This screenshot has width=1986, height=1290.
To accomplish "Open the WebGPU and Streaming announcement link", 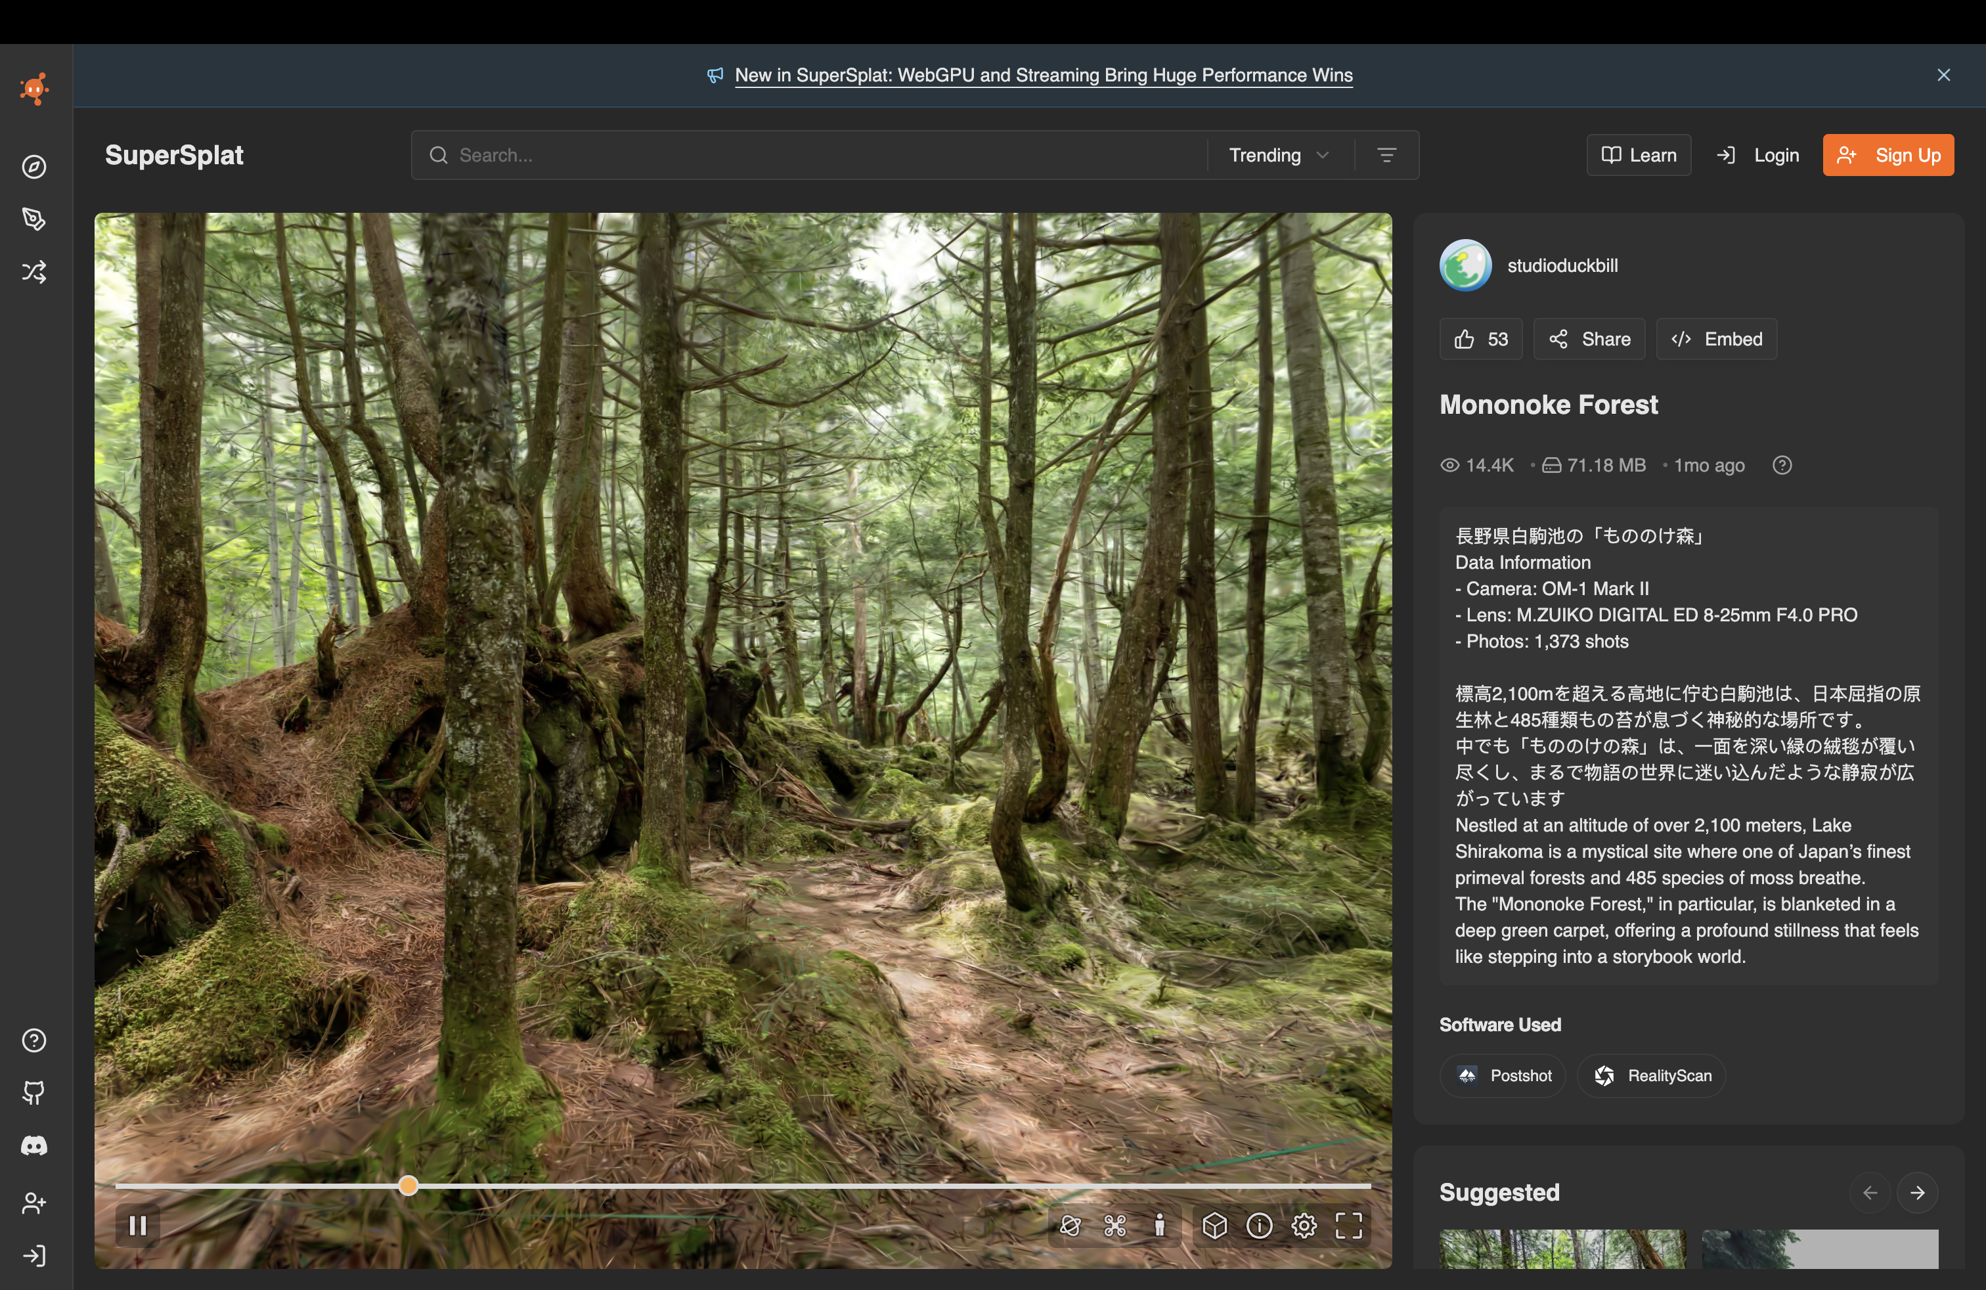I will click(1043, 75).
